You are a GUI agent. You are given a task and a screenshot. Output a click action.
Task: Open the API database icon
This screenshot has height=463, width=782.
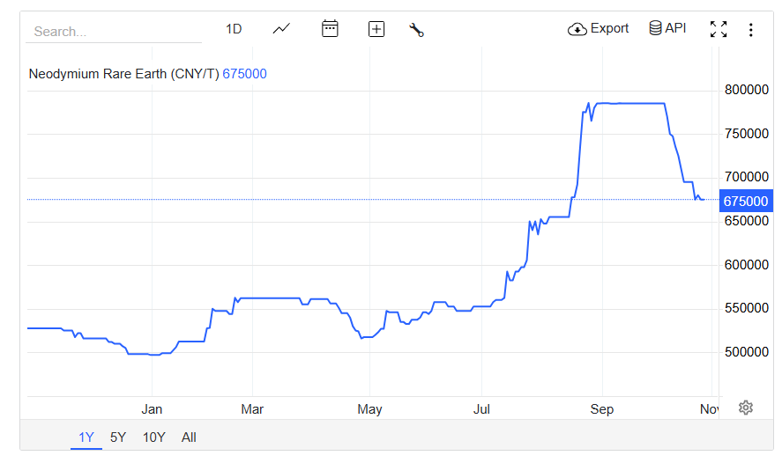coord(655,28)
